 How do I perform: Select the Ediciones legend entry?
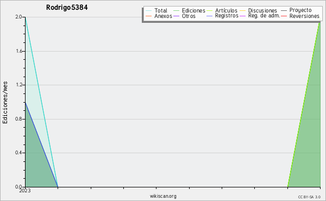point(193,10)
